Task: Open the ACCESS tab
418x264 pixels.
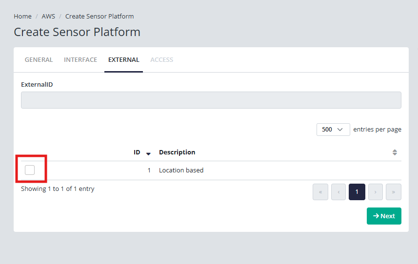Action: [161, 59]
